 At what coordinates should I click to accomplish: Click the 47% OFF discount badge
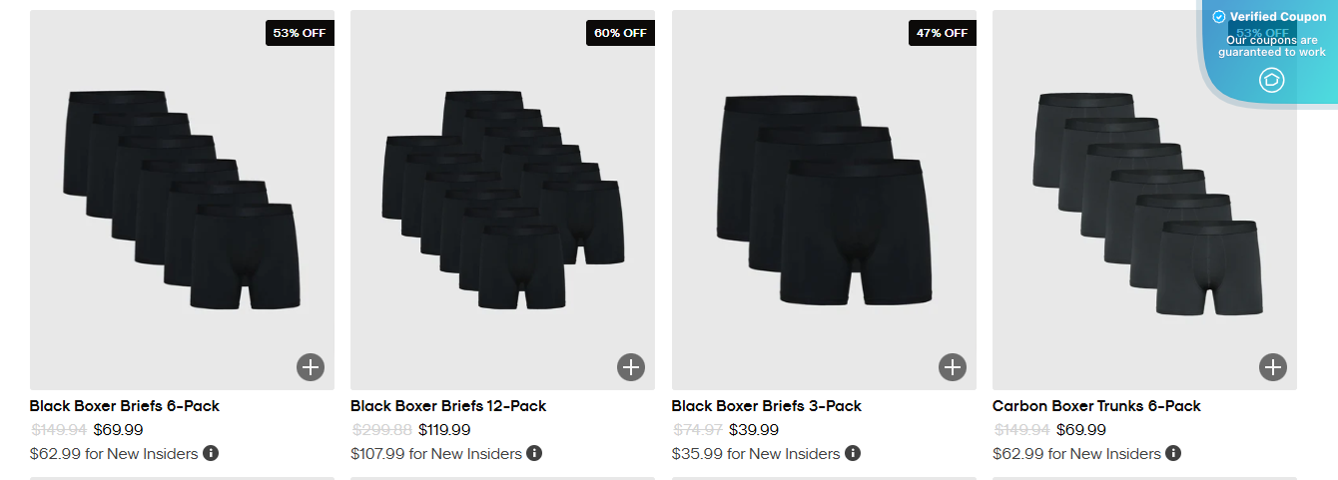(x=942, y=33)
